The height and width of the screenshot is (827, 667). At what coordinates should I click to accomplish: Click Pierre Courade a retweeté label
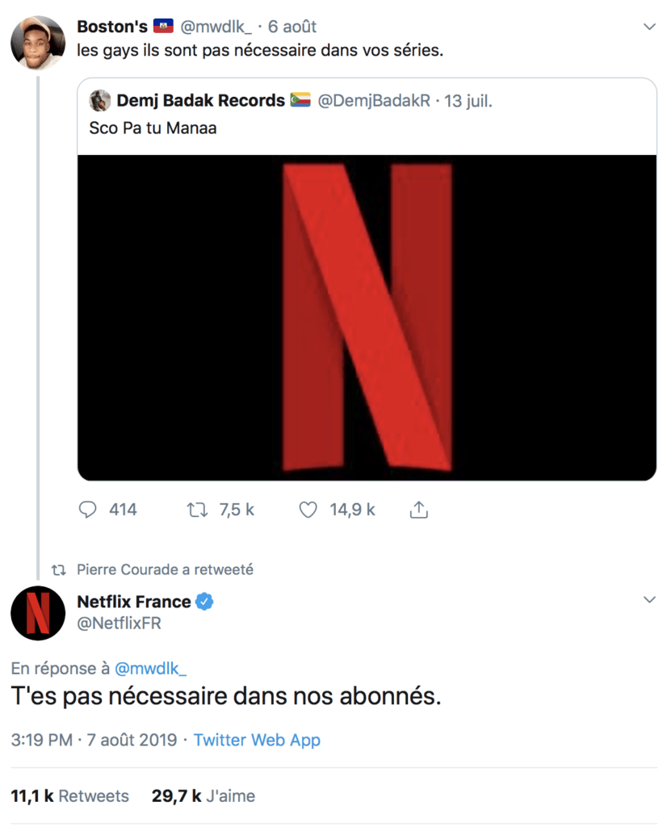[x=165, y=569]
